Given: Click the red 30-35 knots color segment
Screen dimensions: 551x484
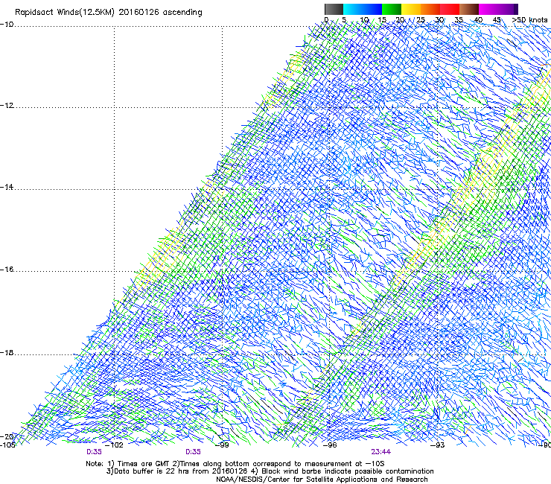Looking at the screenshot, I should 450,9.
